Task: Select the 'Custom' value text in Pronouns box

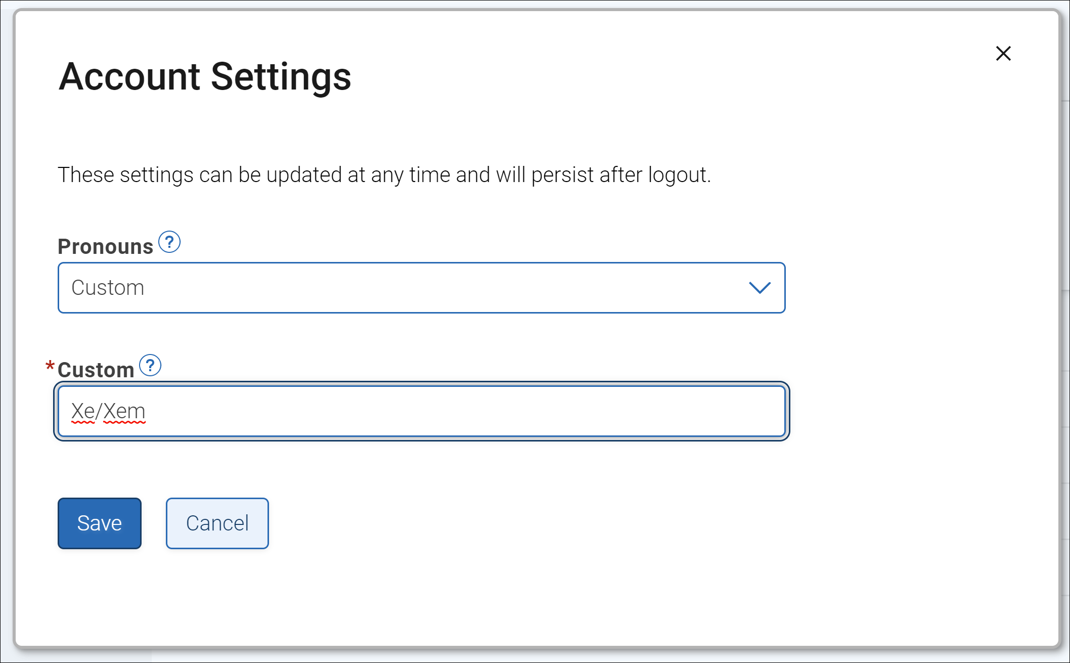Action: coord(108,288)
